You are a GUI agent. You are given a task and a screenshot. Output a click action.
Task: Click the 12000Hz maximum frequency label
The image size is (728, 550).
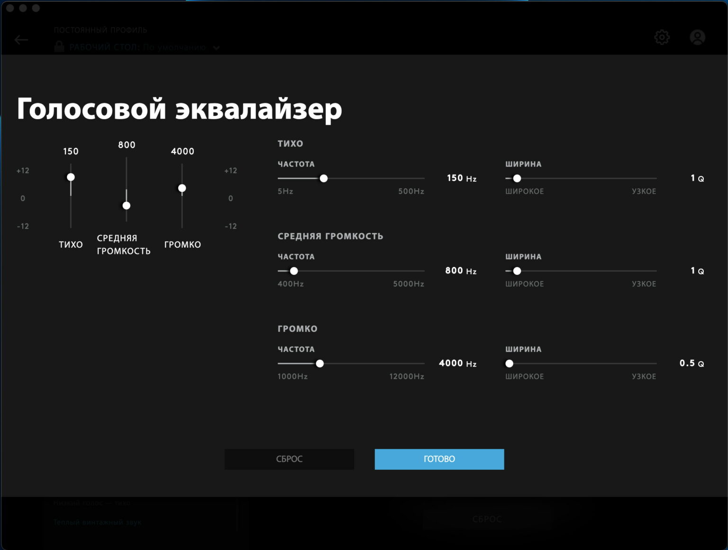[x=407, y=376]
